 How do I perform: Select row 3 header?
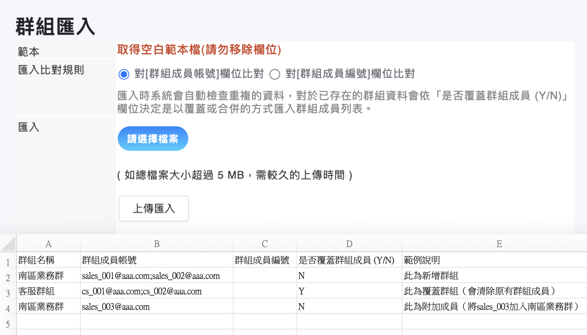point(8,293)
